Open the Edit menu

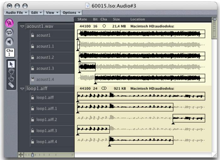[x=36, y=12]
